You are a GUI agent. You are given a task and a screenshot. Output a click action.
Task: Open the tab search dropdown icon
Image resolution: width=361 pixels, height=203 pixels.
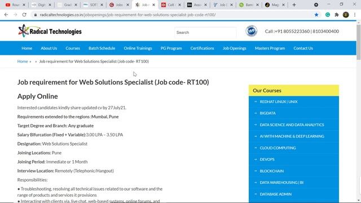(x=316, y=5)
